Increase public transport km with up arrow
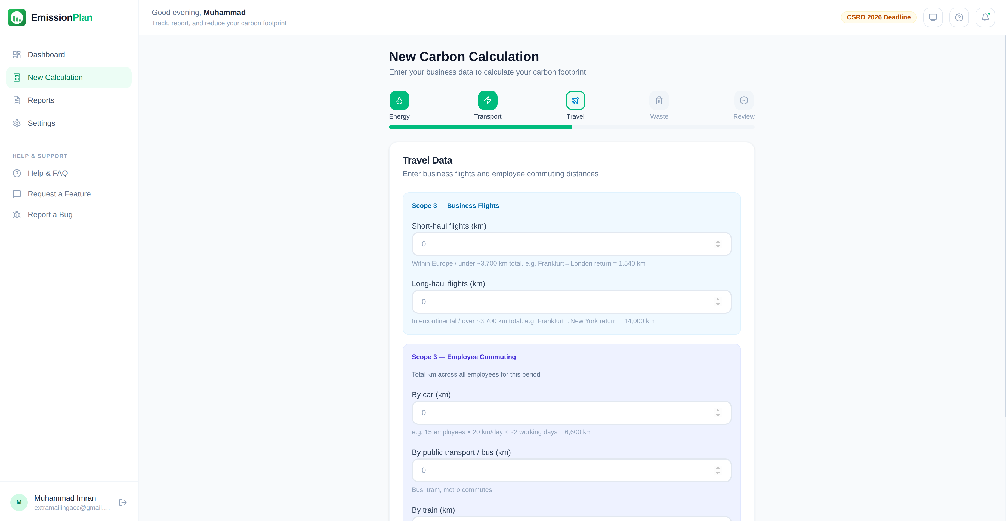The width and height of the screenshot is (1006, 521). pos(717,468)
